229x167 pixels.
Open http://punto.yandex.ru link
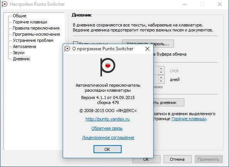point(107,119)
